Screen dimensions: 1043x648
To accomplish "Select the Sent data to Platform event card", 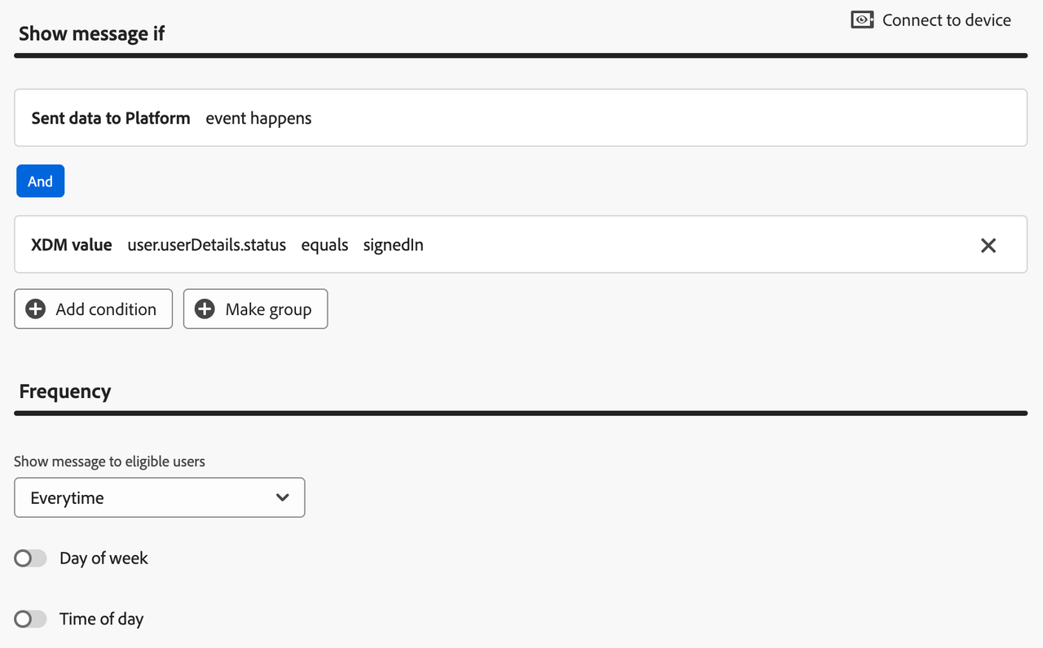I will click(x=521, y=117).
